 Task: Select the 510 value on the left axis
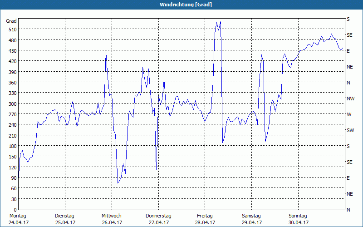[x=13, y=30]
